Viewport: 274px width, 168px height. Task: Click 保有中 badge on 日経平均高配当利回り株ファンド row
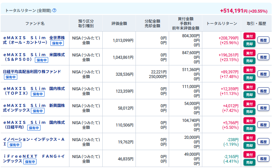[x=11, y=77]
